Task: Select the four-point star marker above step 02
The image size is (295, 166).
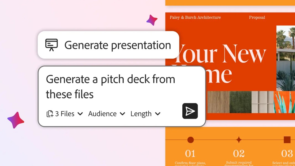Action: point(239,140)
